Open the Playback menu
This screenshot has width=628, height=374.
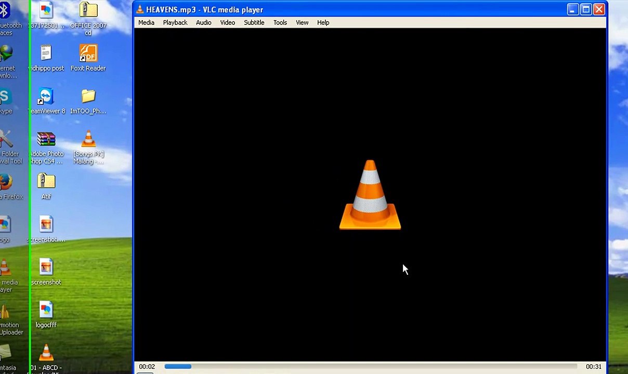point(175,22)
